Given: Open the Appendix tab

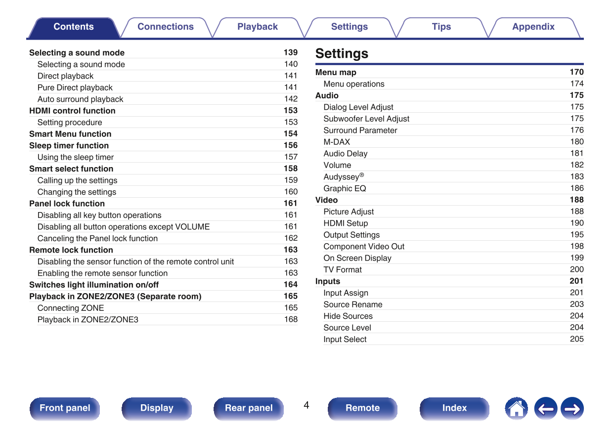Looking at the screenshot, I should (533, 27).
